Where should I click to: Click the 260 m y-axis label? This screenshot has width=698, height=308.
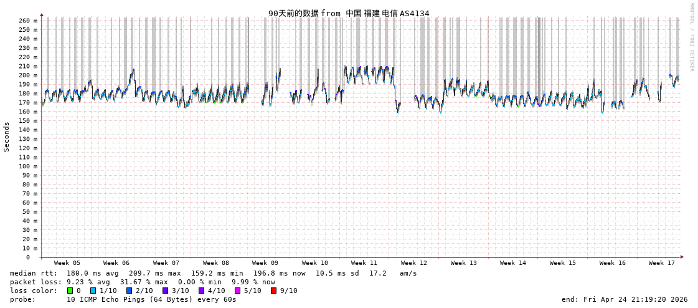(29, 21)
